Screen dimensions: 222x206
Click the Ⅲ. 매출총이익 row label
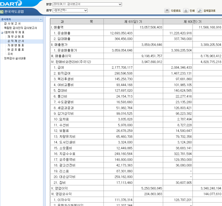pyautogui.click(x=61, y=56)
